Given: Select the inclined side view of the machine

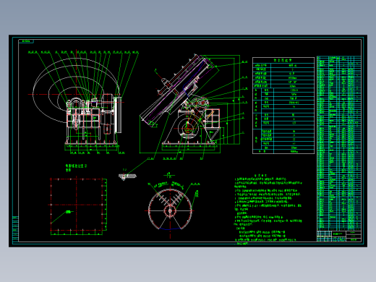Looking at the screenshot, I should click(x=193, y=106).
